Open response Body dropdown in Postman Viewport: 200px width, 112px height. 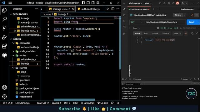[x=137, y=28]
